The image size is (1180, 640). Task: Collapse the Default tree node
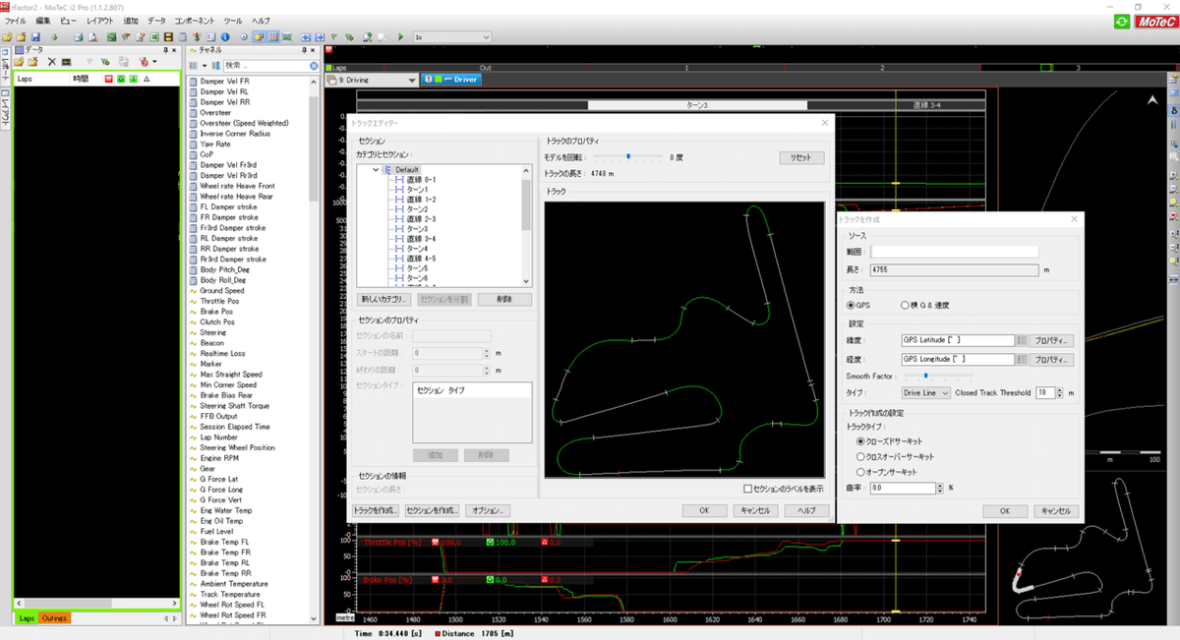376,170
